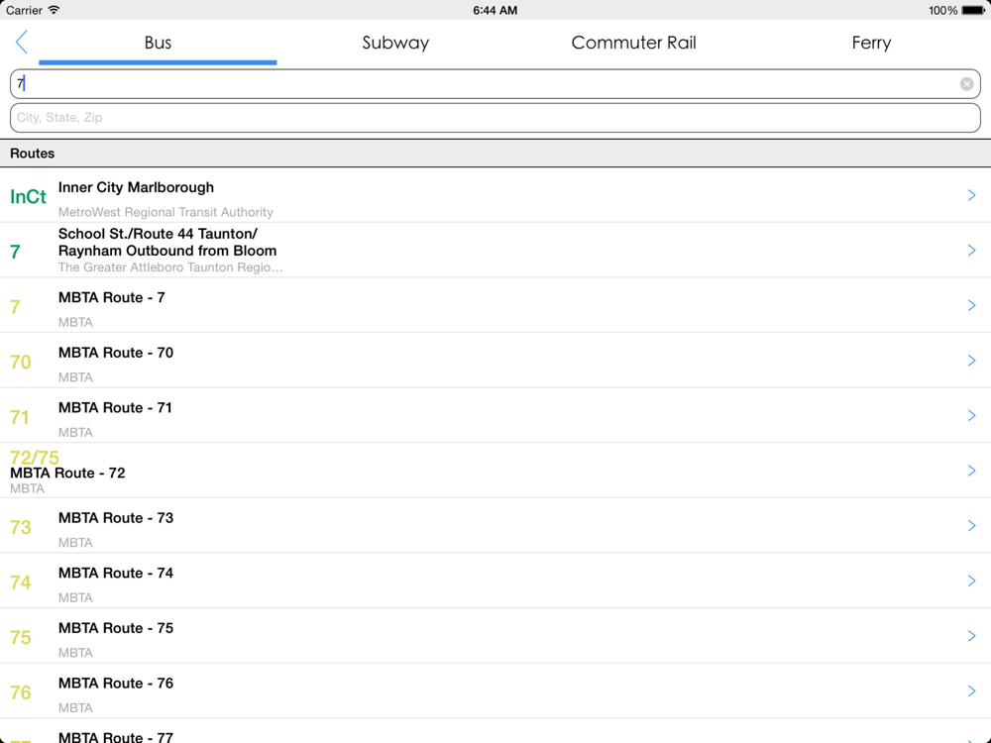Switch to the Bus tab
991x743 pixels.
(x=158, y=43)
